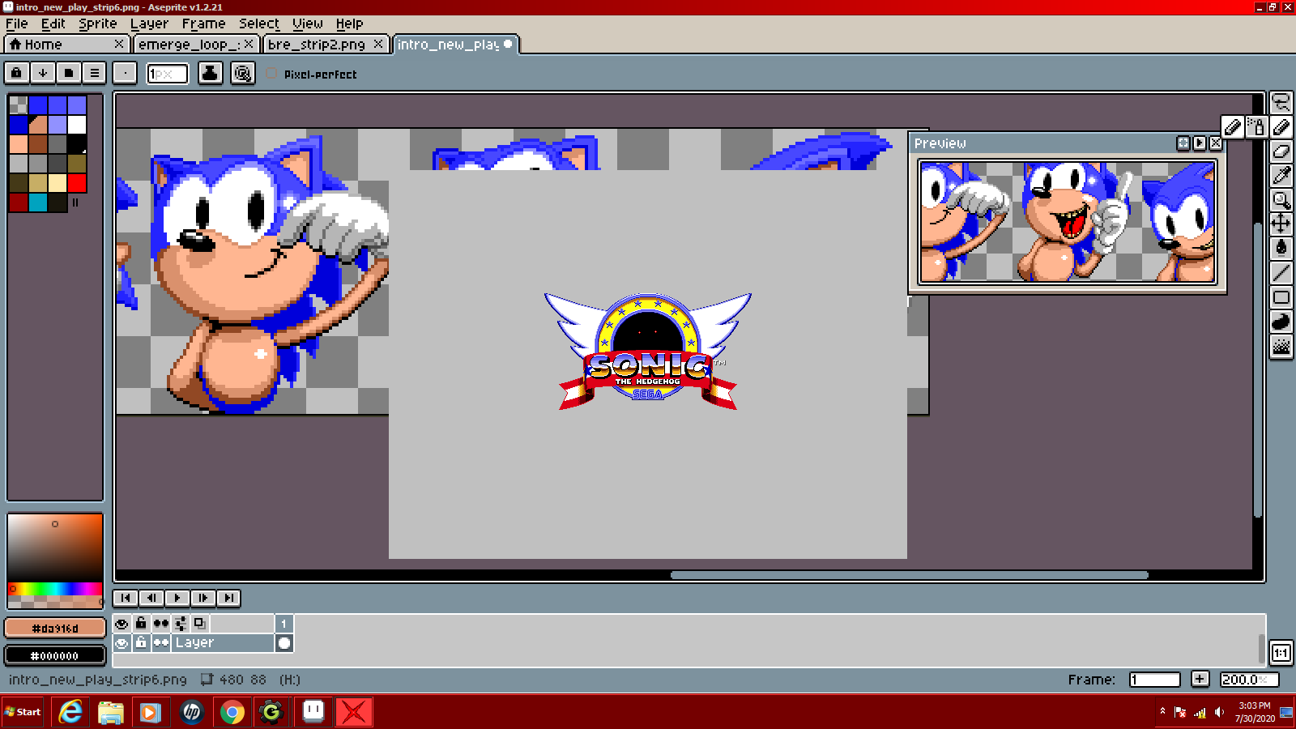The width and height of the screenshot is (1296, 729).
Task: Open the Layer menu
Action: point(150,23)
